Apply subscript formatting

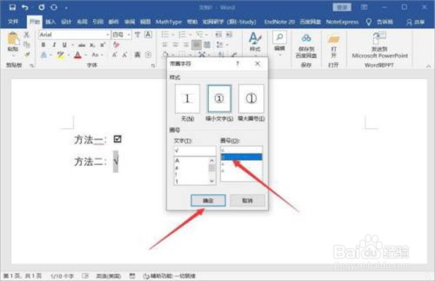tap(92, 45)
